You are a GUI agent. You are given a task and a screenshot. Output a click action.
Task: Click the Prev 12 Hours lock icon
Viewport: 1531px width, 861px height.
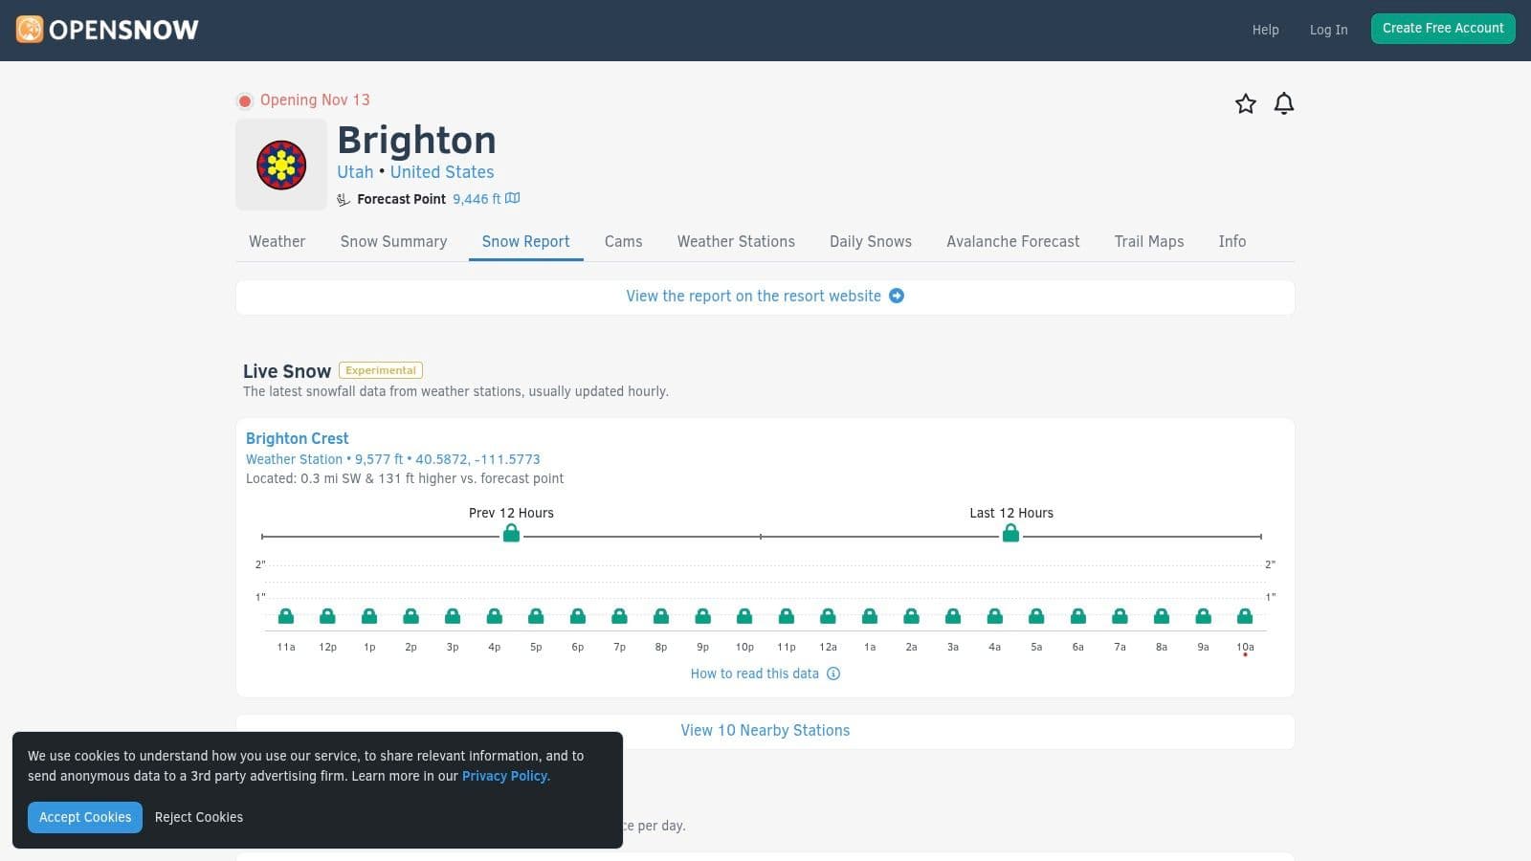point(511,534)
